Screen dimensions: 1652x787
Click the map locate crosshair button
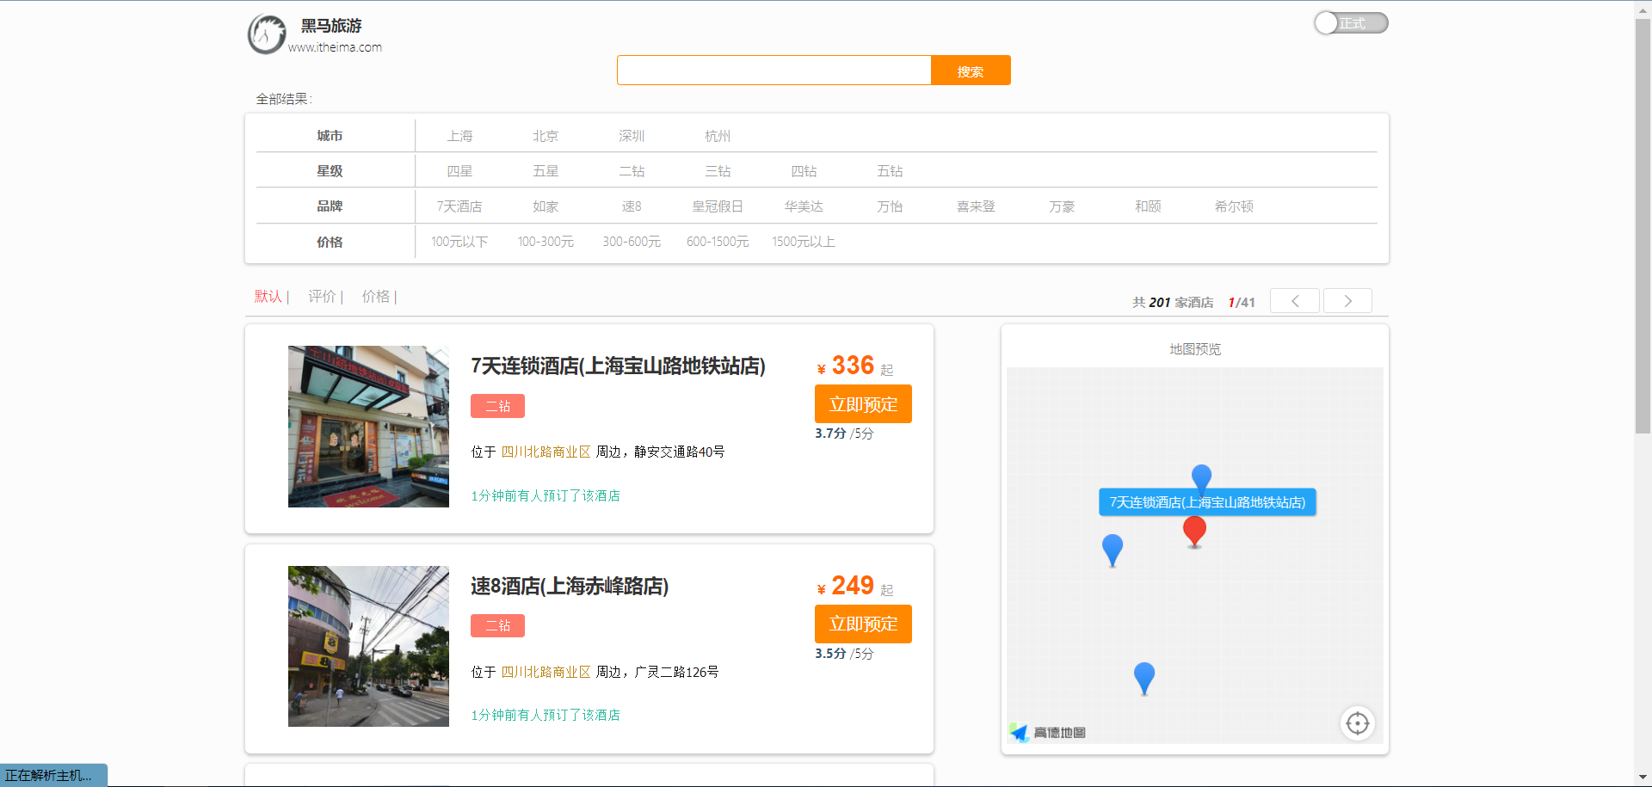1358,723
